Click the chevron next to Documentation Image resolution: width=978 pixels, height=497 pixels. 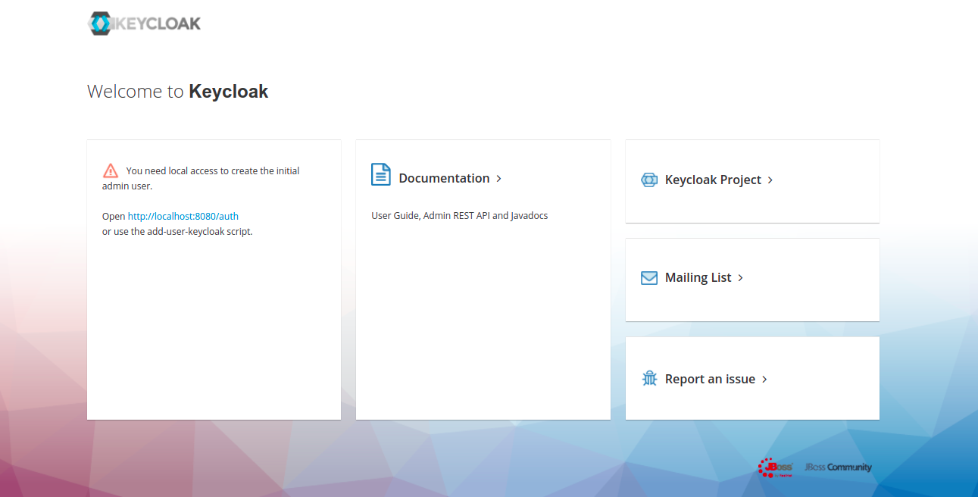coord(499,179)
